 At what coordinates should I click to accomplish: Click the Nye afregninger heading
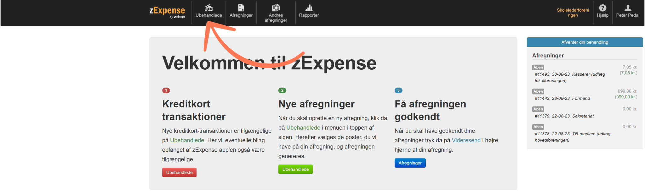click(x=316, y=104)
